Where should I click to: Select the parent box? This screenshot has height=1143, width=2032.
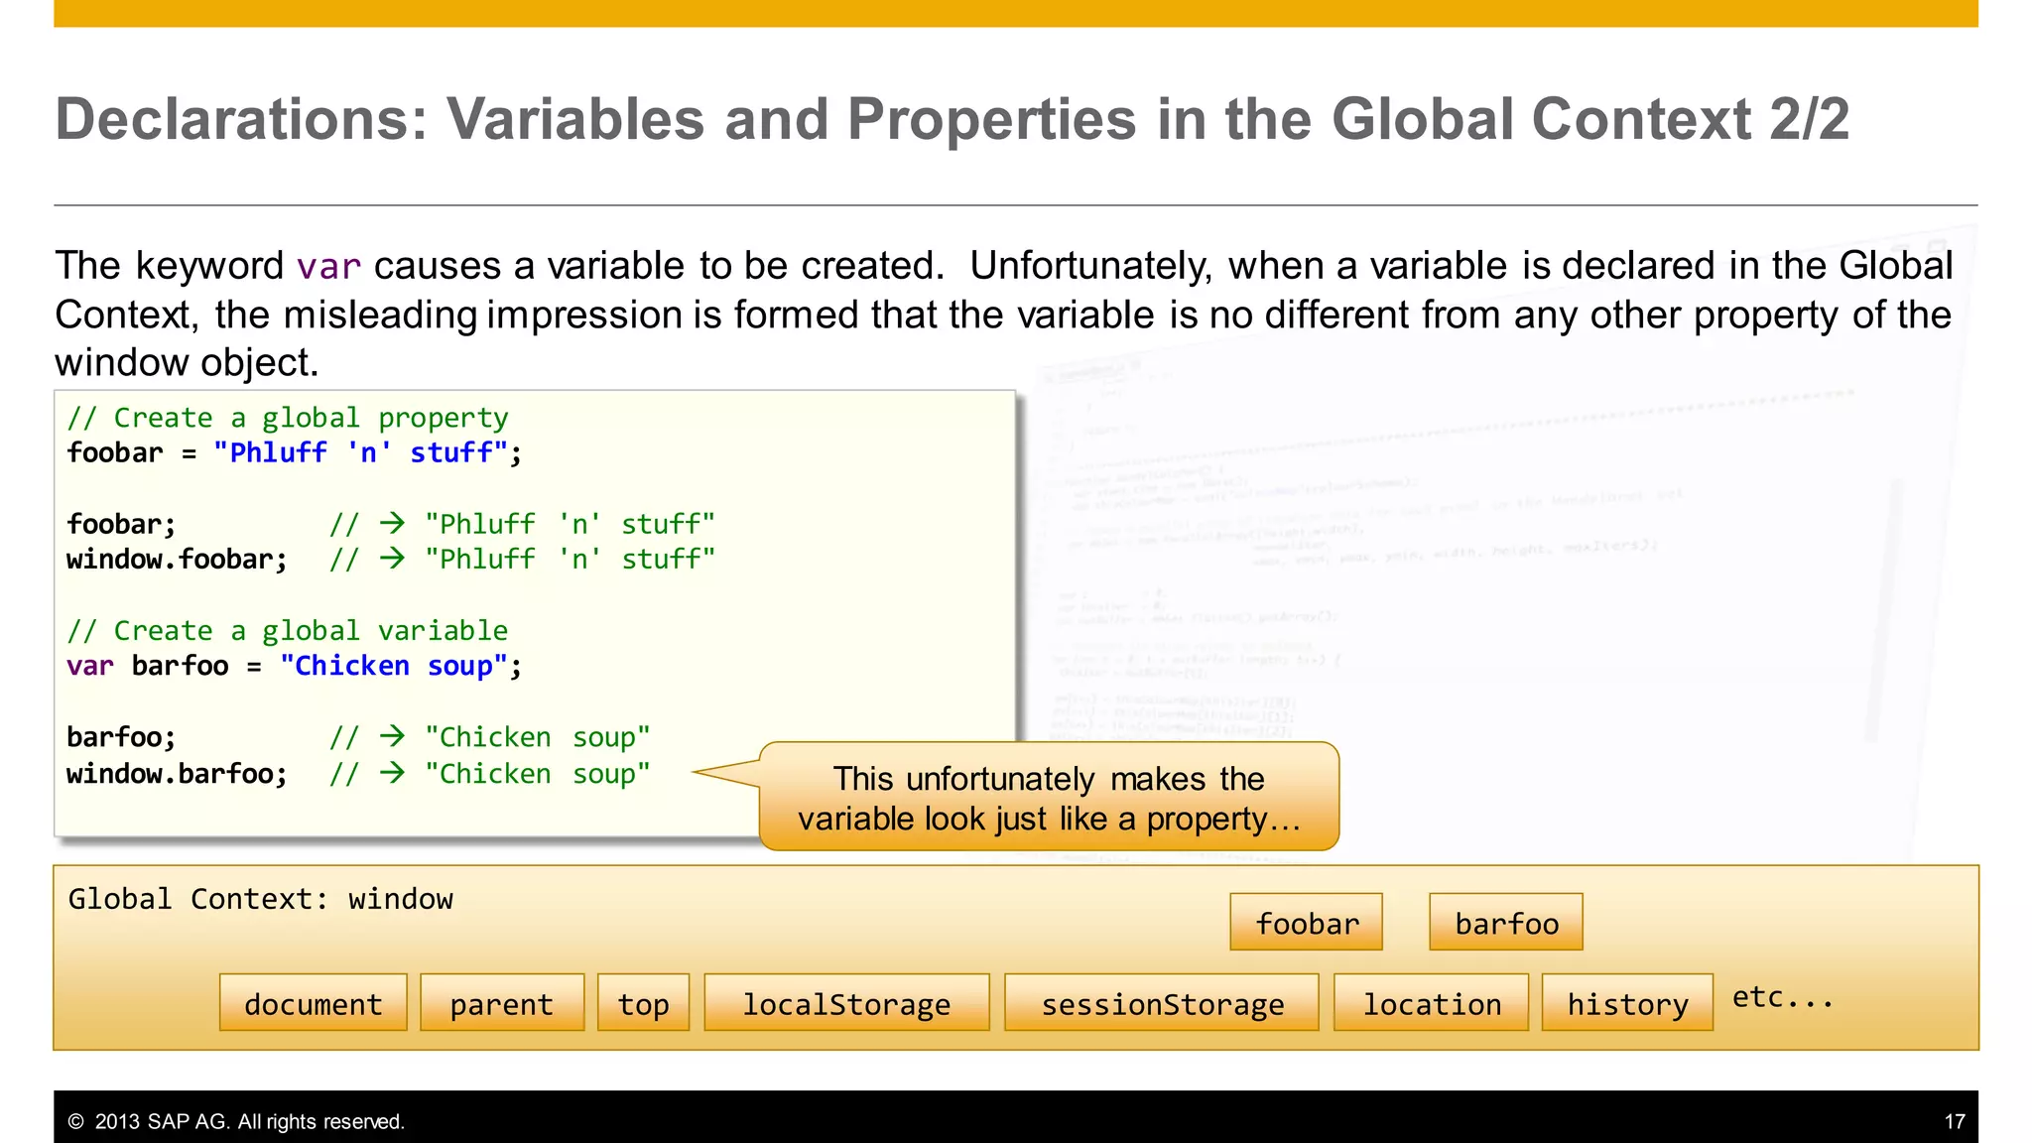pyautogui.click(x=502, y=1002)
